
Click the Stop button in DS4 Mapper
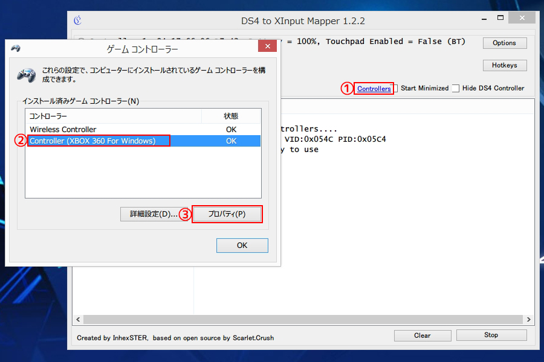pos(491,335)
